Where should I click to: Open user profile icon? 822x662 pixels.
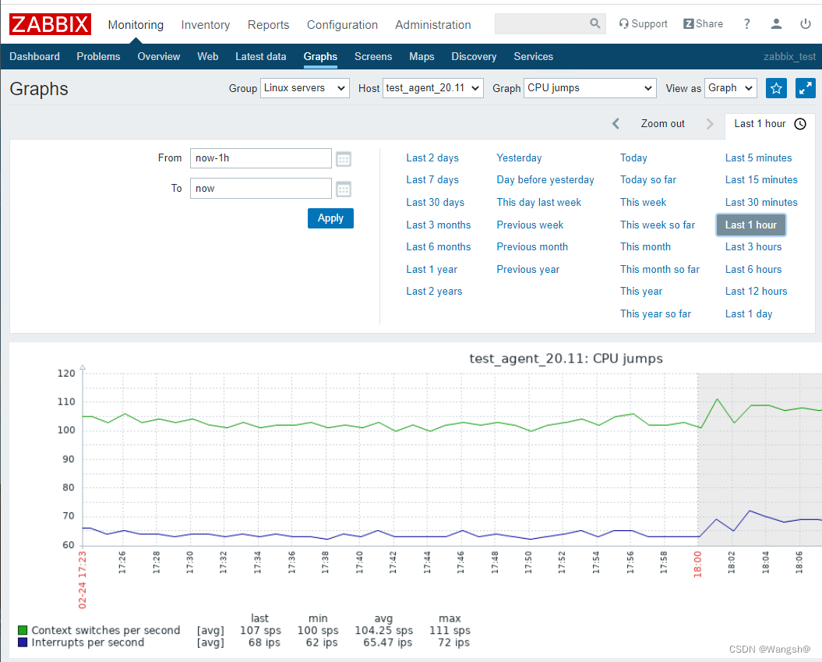[x=776, y=23]
